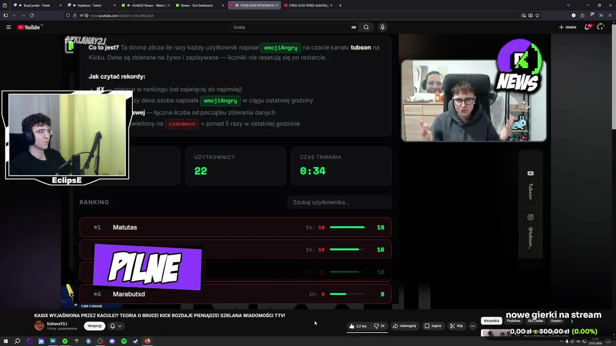Open Steam from the taskbar

click(135, 341)
